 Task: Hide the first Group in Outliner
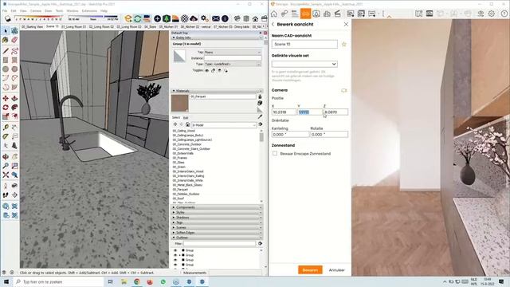[175, 250]
